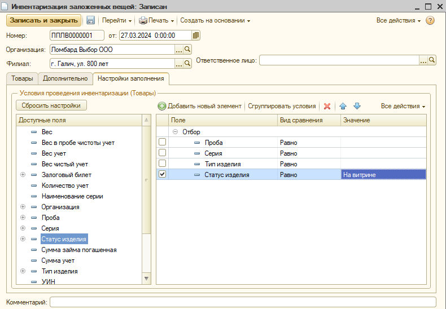Click Записать и закрыть button

43,20
